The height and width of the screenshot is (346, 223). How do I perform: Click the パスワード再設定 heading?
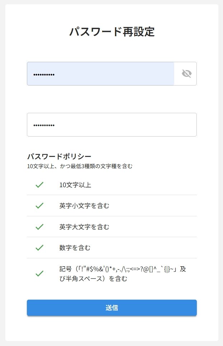[112, 32]
